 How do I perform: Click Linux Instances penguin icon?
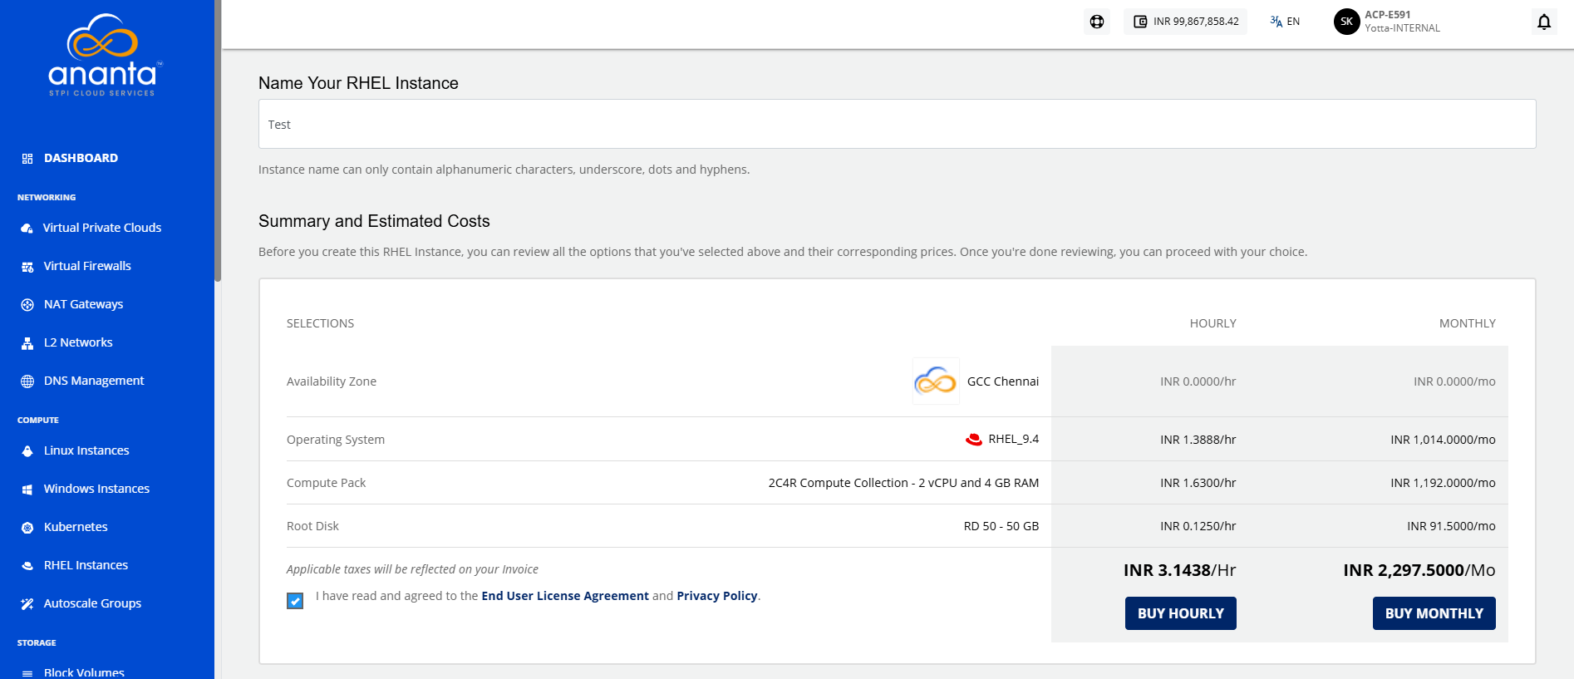pos(27,450)
